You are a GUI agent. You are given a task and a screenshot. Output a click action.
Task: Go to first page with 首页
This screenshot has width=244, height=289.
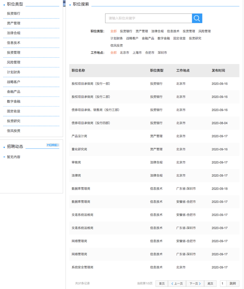click(162, 284)
